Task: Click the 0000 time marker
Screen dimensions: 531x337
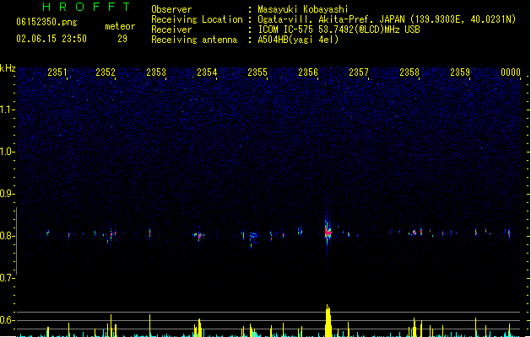Action: click(511, 72)
